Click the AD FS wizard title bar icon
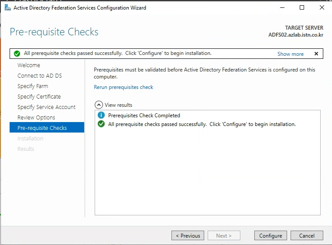 pyautogui.click(x=7, y=8)
